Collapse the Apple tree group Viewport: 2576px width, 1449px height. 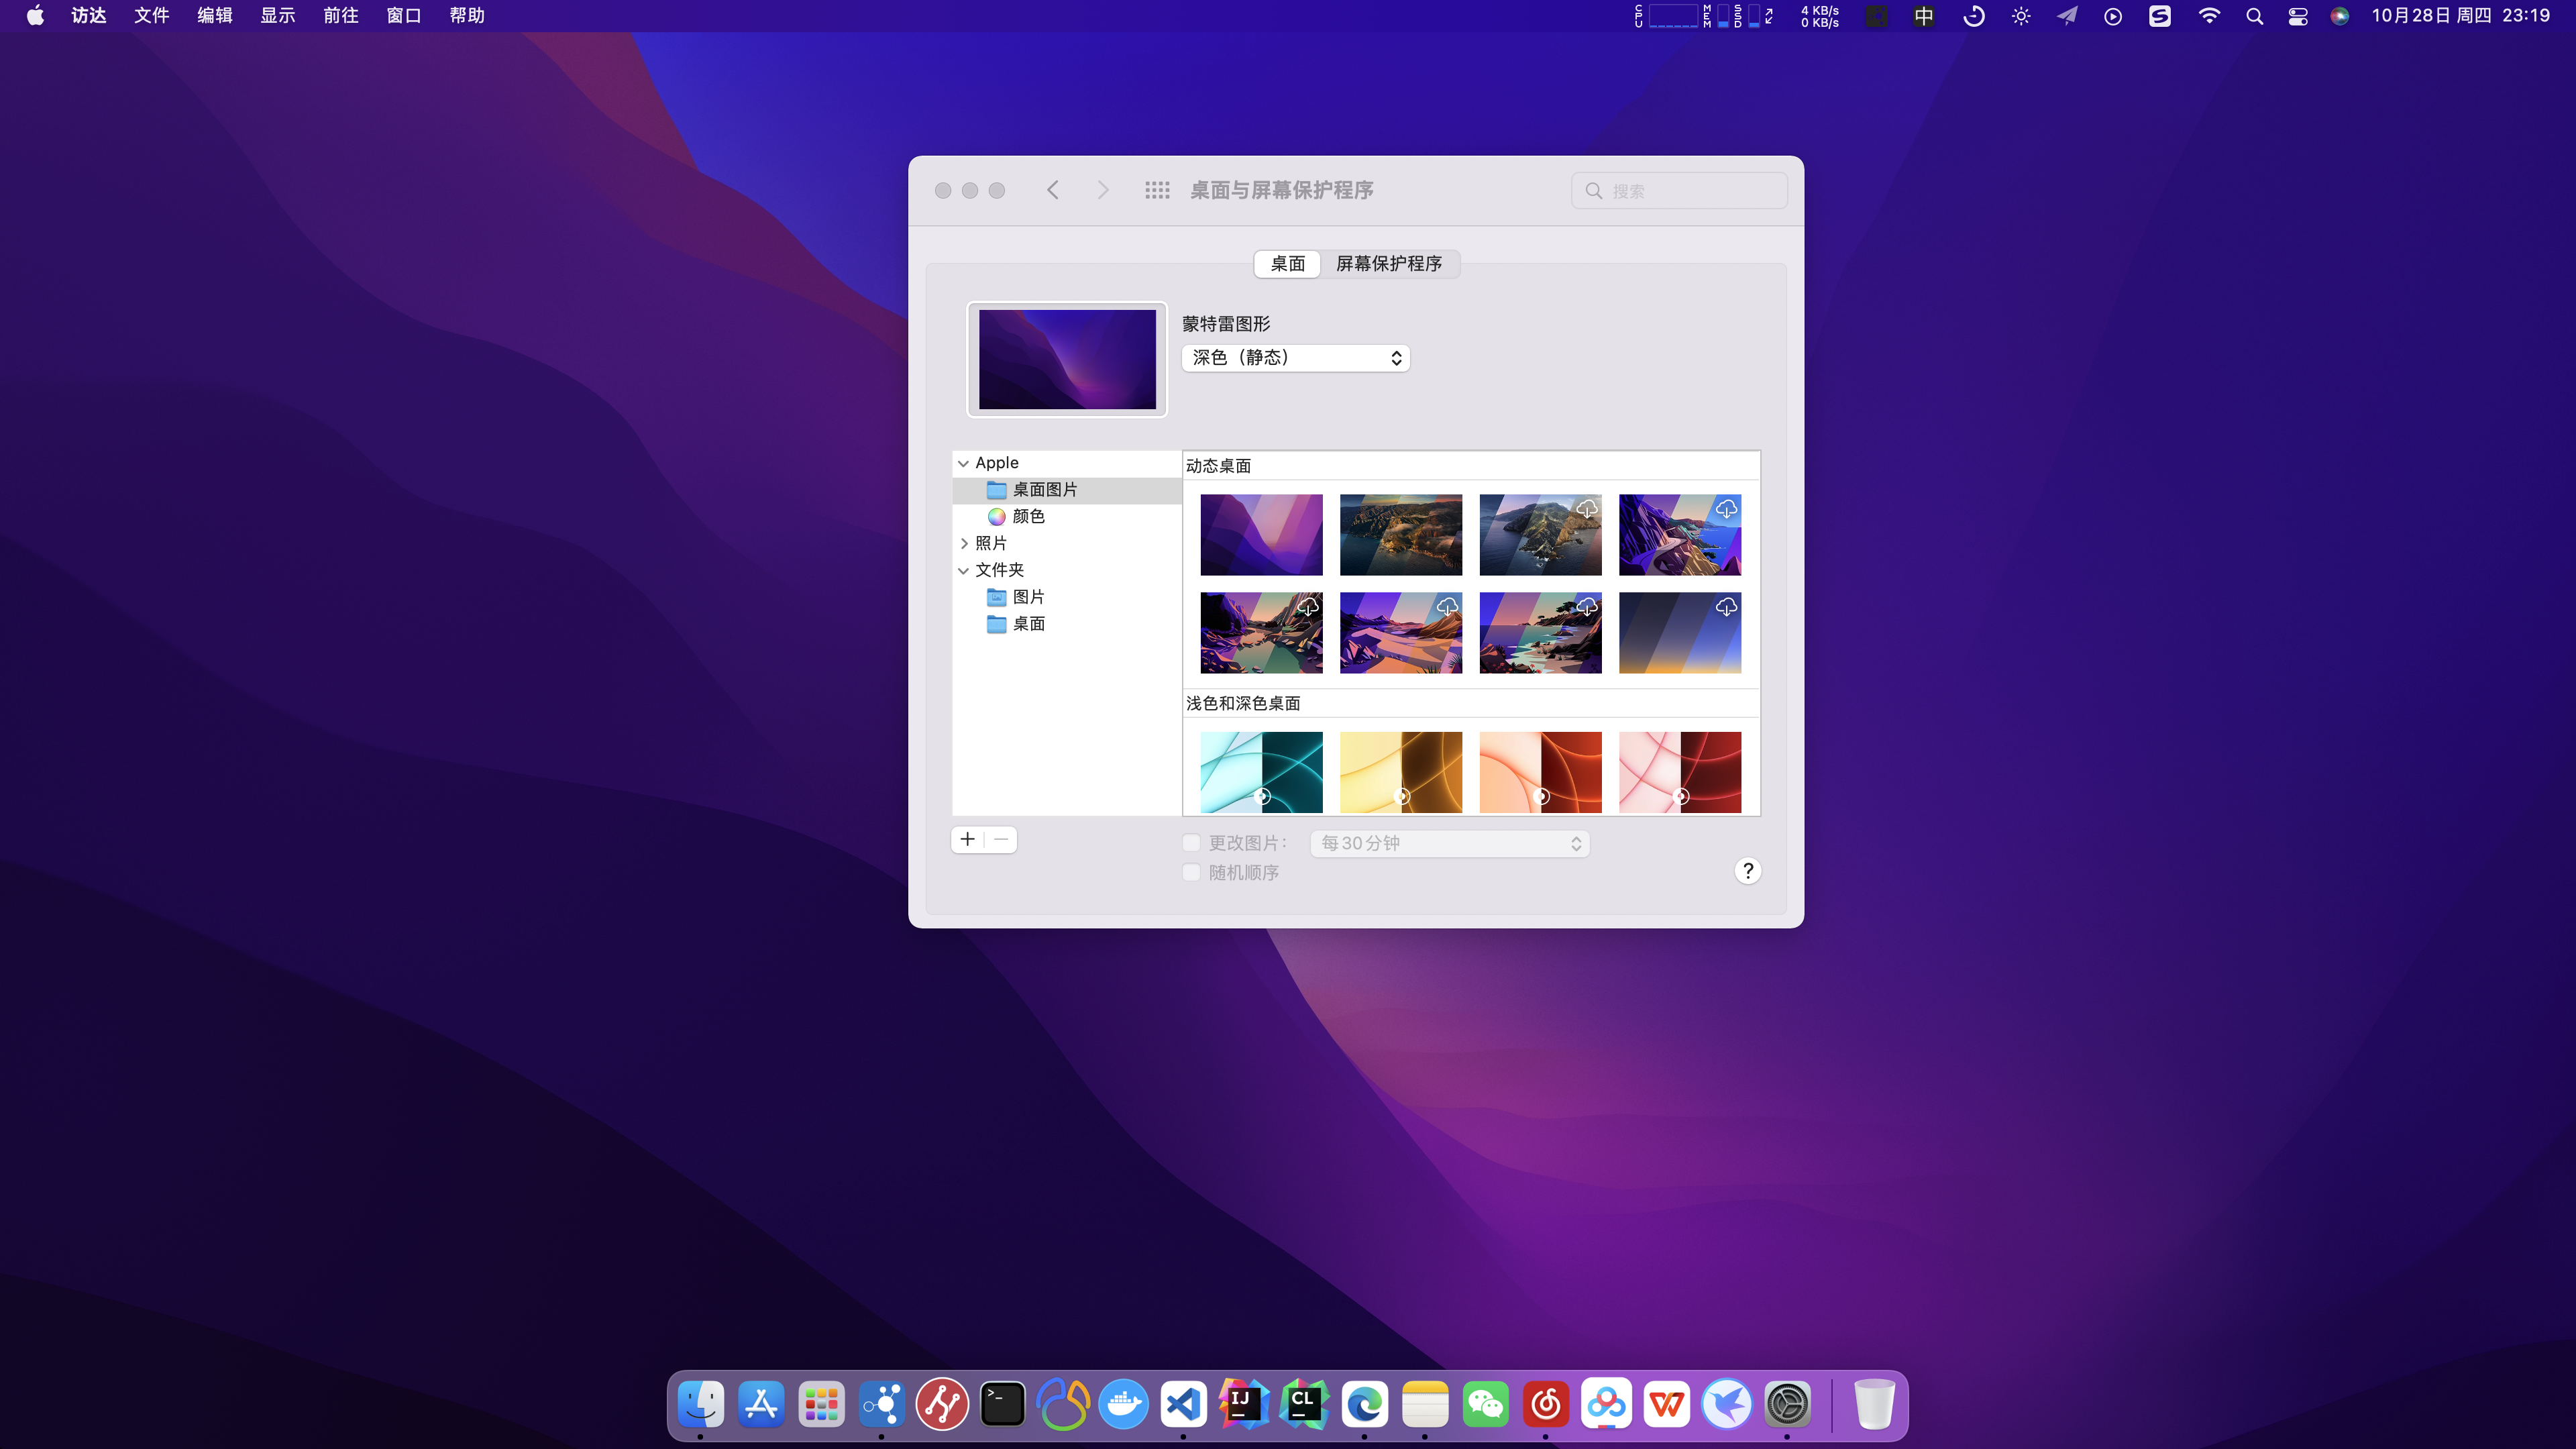[963, 463]
